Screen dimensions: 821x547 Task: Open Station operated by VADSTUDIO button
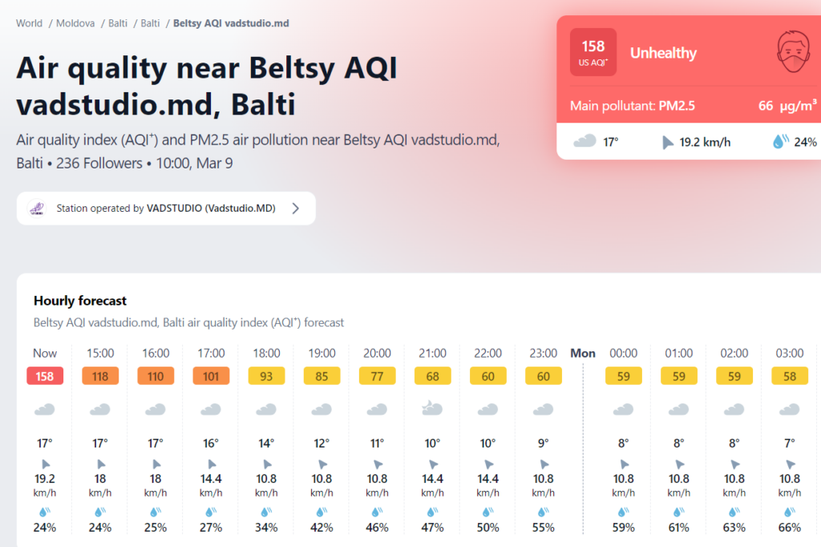coord(166,209)
